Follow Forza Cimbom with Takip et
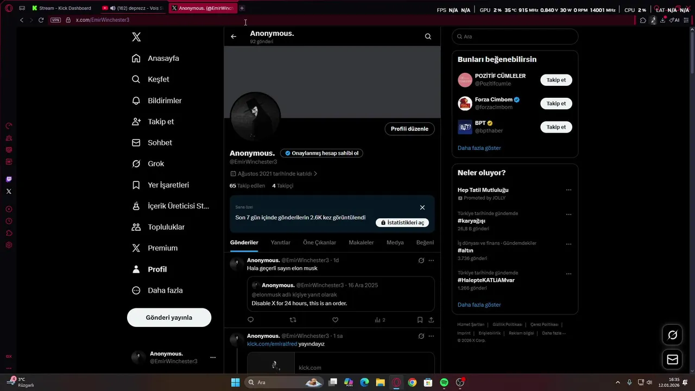The width and height of the screenshot is (695, 391). pos(556,103)
